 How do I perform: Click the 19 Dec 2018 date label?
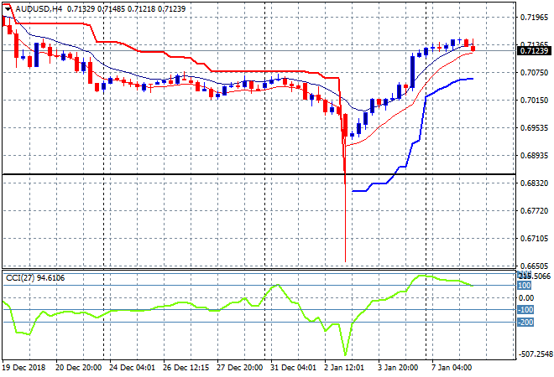point(26,367)
